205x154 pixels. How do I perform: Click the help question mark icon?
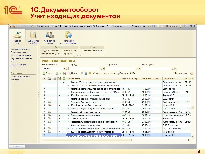click(192, 74)
